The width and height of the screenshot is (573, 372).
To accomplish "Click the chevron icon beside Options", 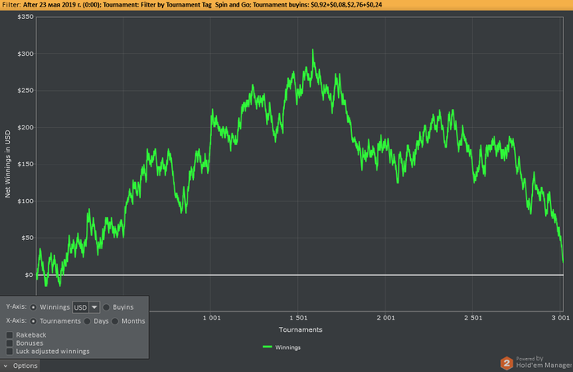I will (x=6, y=365).
